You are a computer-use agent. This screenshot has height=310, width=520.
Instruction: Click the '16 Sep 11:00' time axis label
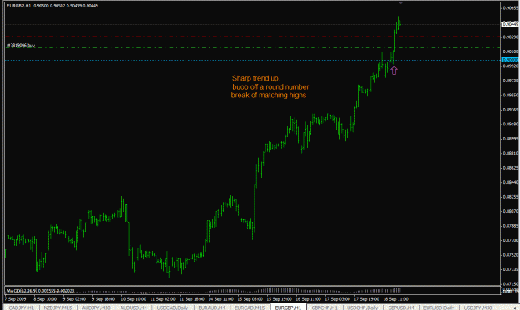(x=309, y=299)
